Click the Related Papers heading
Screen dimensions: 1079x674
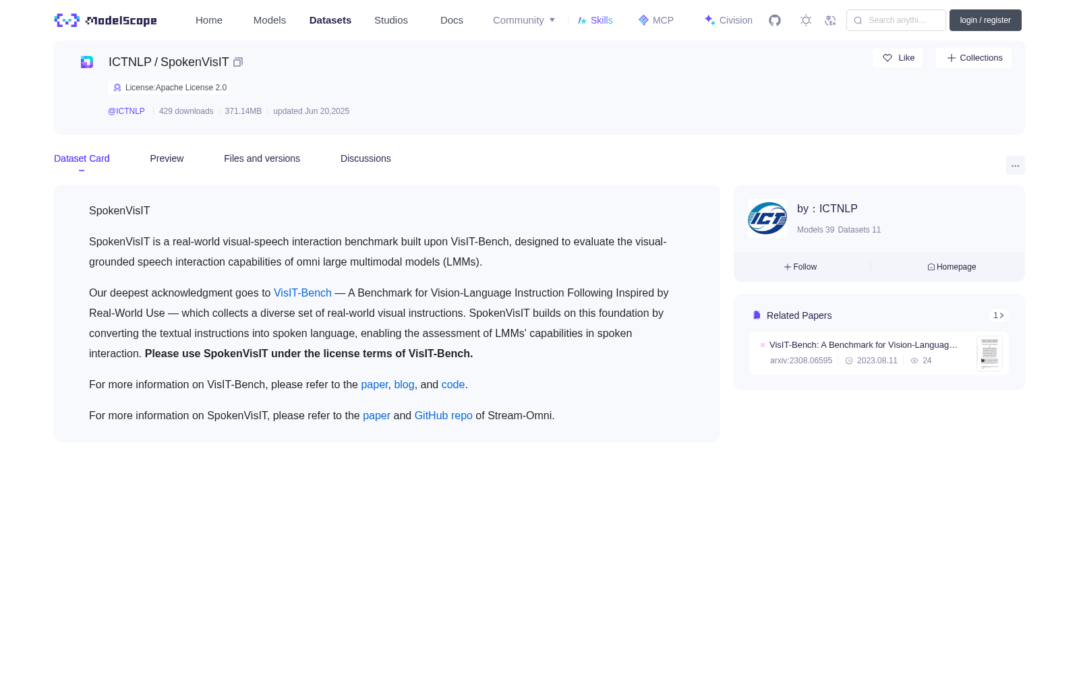tap(799, 315)
